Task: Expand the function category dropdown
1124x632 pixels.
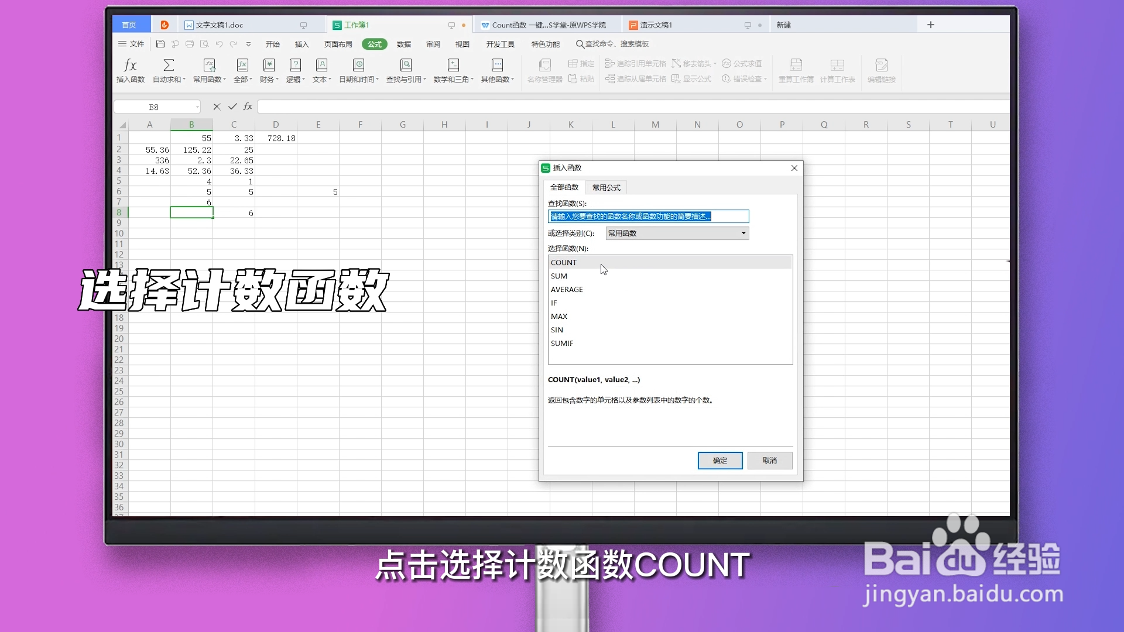Action: pos(743,233)
